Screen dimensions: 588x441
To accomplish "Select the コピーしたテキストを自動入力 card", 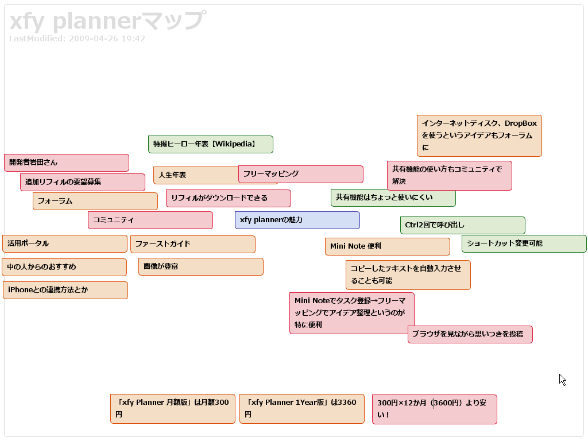I will click(x=408, y=275).
